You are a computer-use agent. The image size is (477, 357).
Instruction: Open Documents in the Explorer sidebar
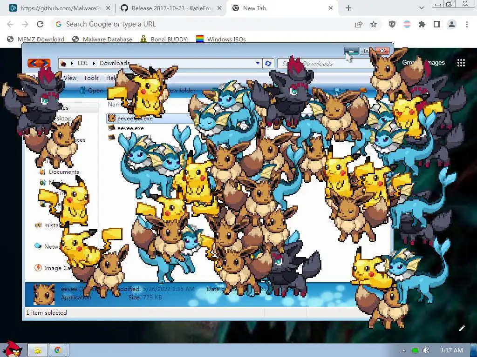[60, 172]
